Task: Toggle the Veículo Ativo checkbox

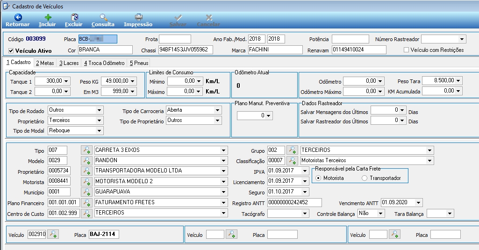Action: 11,51
